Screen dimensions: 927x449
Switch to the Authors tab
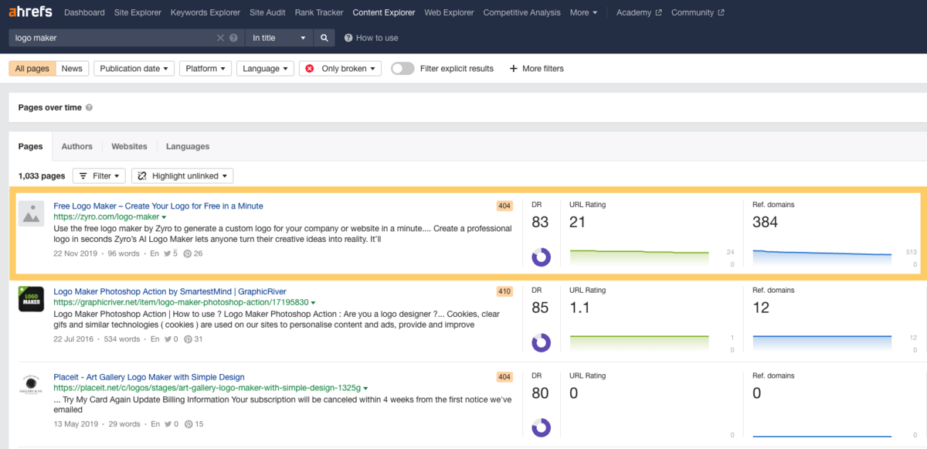tap(77, 146)
